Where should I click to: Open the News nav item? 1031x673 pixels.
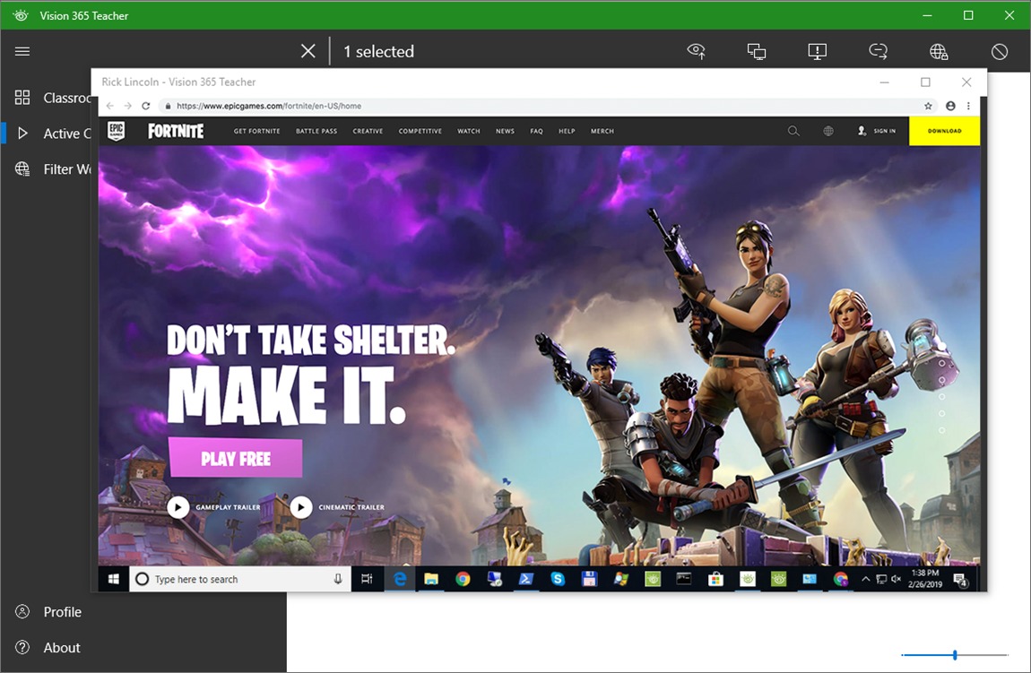point(505,132)
